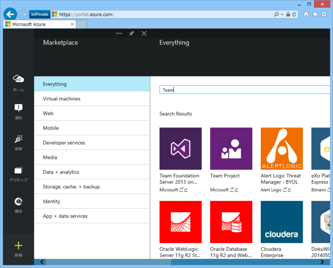Click the search magnifier in address bar
Viewport: 333px width, 268px height.
276,15
